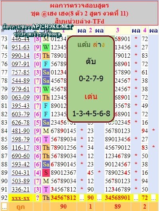159x211 pixels.
Task: Select the red S day cell in row 89
Action: (46, 173)
